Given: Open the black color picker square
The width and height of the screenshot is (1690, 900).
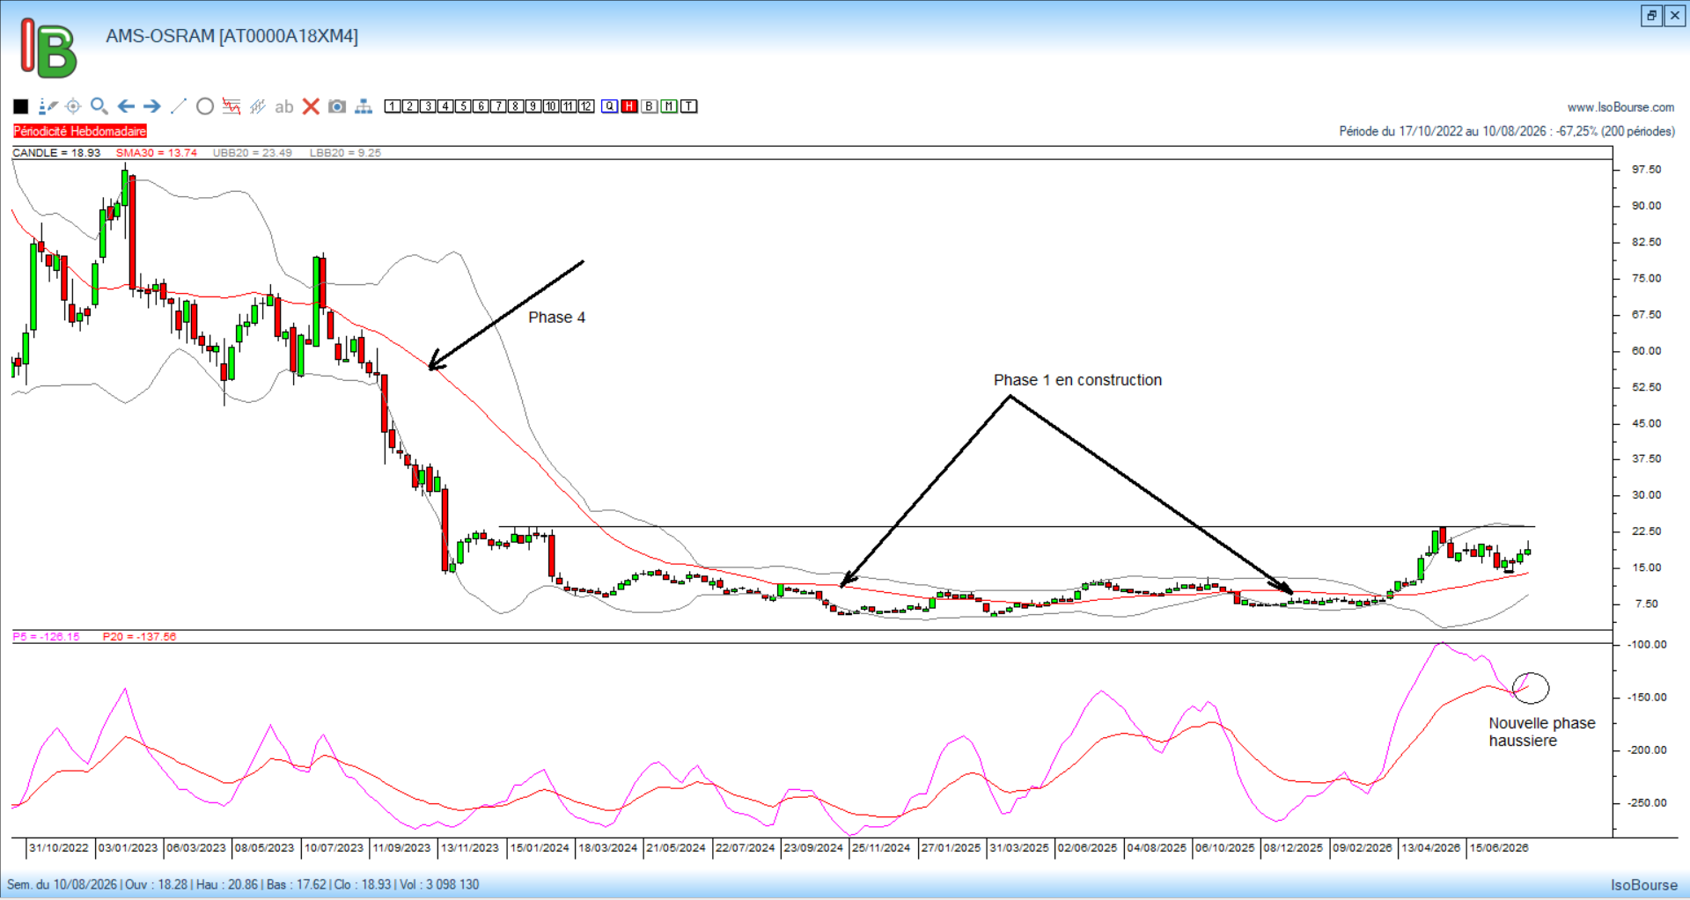Looking at the screenshot, I should coord(21,106).
